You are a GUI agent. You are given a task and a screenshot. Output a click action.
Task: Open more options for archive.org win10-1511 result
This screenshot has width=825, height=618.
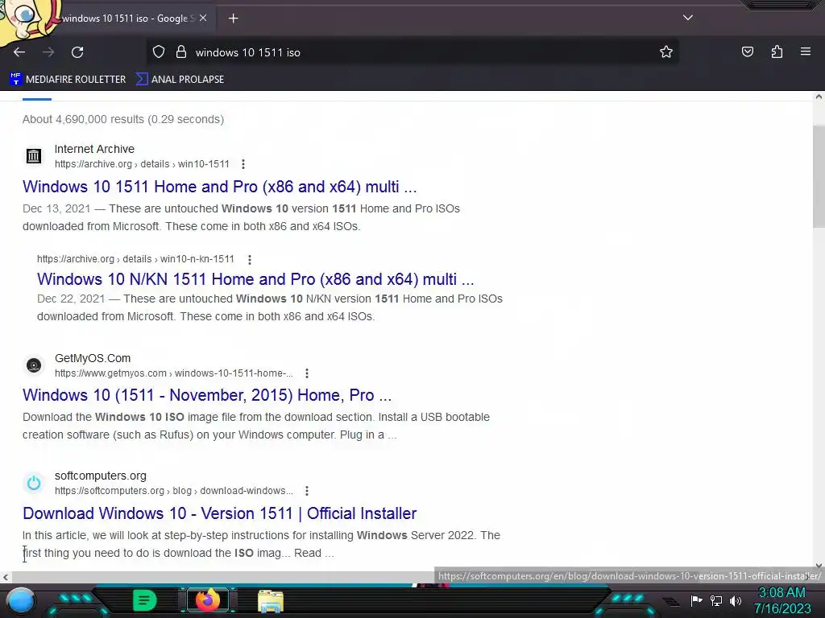pyautogui.click(x=243, y=164)
